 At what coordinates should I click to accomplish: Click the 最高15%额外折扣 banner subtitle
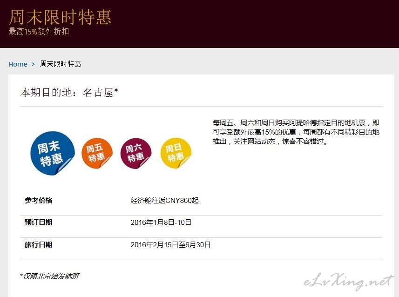point(39,32)
